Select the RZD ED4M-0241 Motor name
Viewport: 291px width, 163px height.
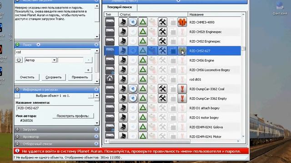click(x=205, y=137)
